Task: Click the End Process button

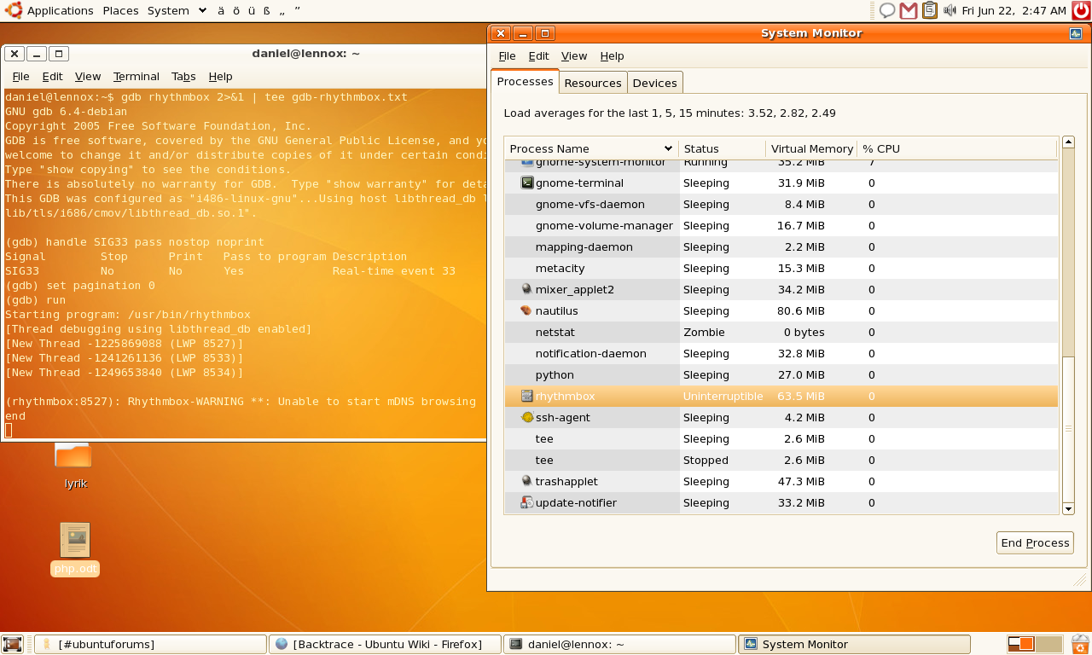Action: 1034,543
